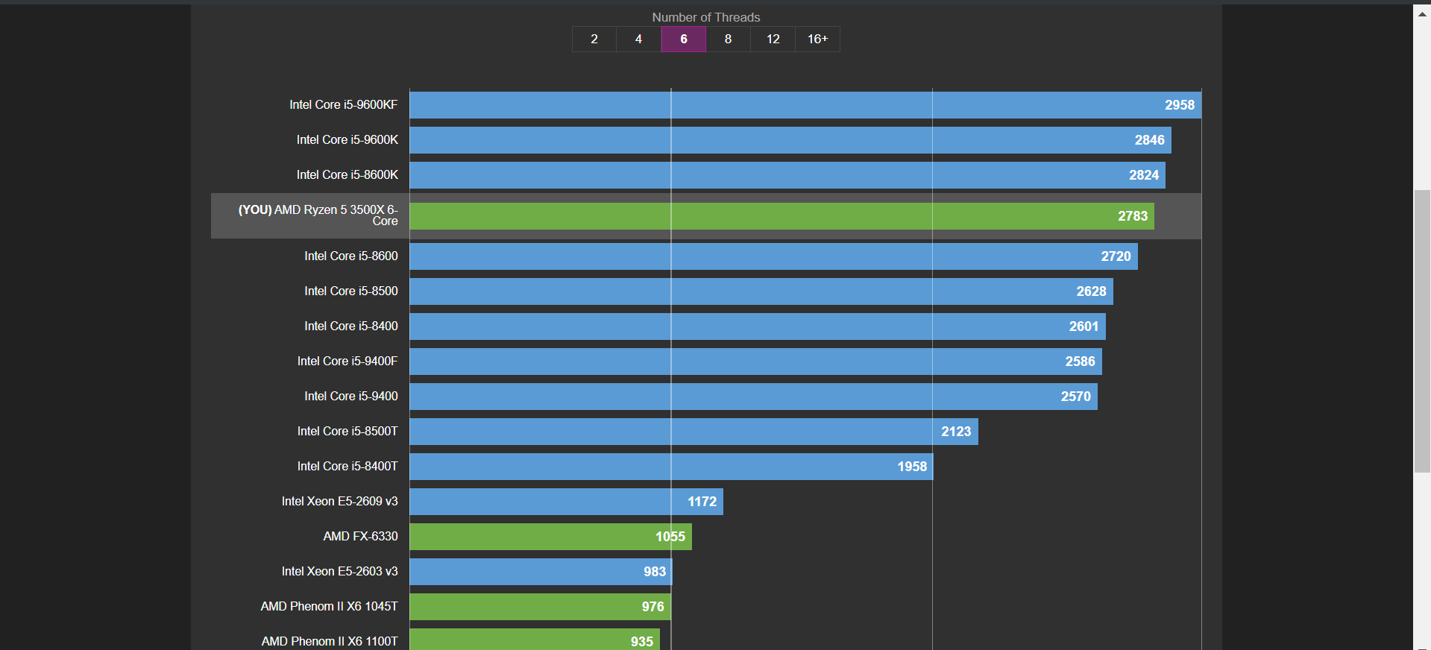Click the Intel Core i5-8500 label
This screenshot has height=650, width=1431.
tap(351, 291)
